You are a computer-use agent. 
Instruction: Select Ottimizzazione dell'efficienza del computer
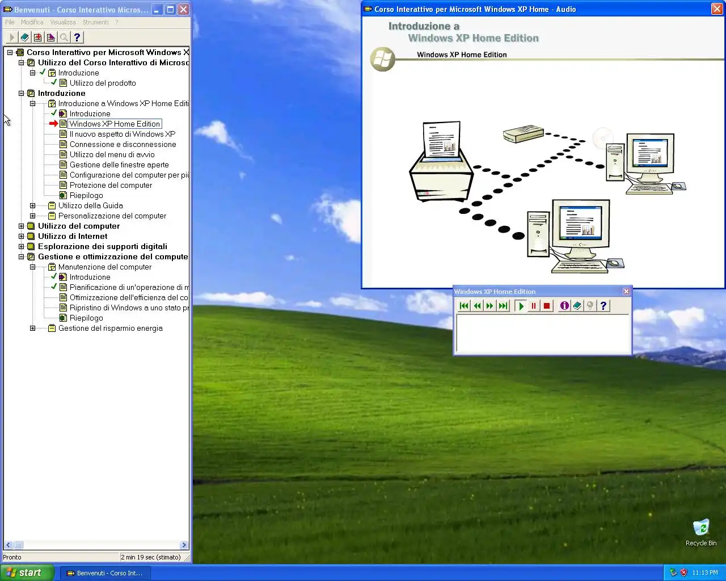click(x=129, y=297)
